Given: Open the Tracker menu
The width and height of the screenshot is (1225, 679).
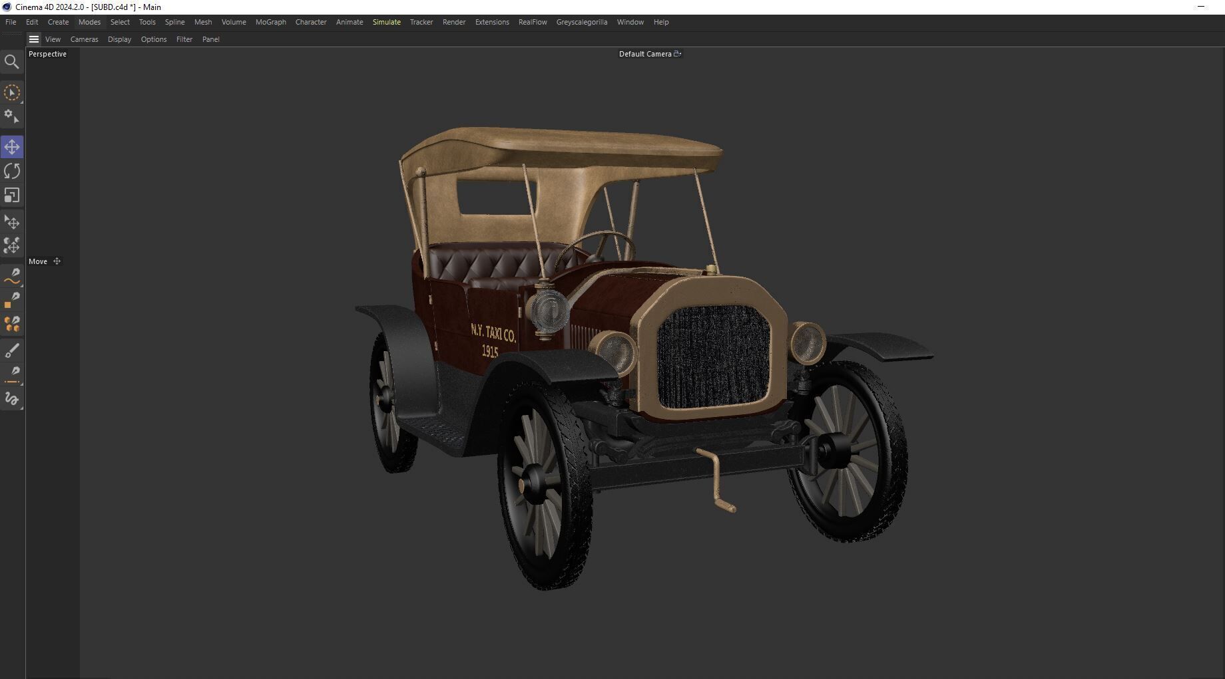Looking at the screenshot, I should 421,22.
